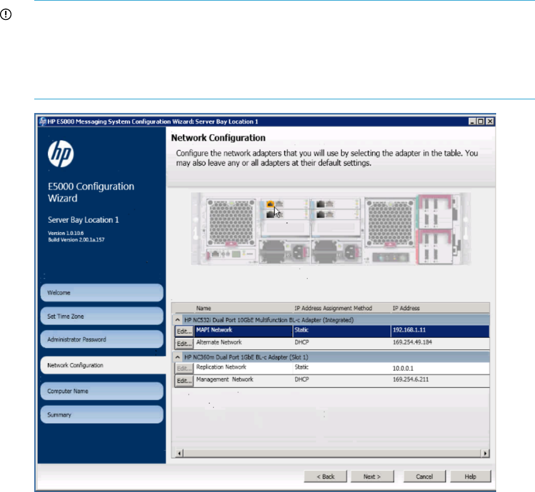The image size is (535, 492).
Task: Open the Administrator Password step
Action: [102, 340]
